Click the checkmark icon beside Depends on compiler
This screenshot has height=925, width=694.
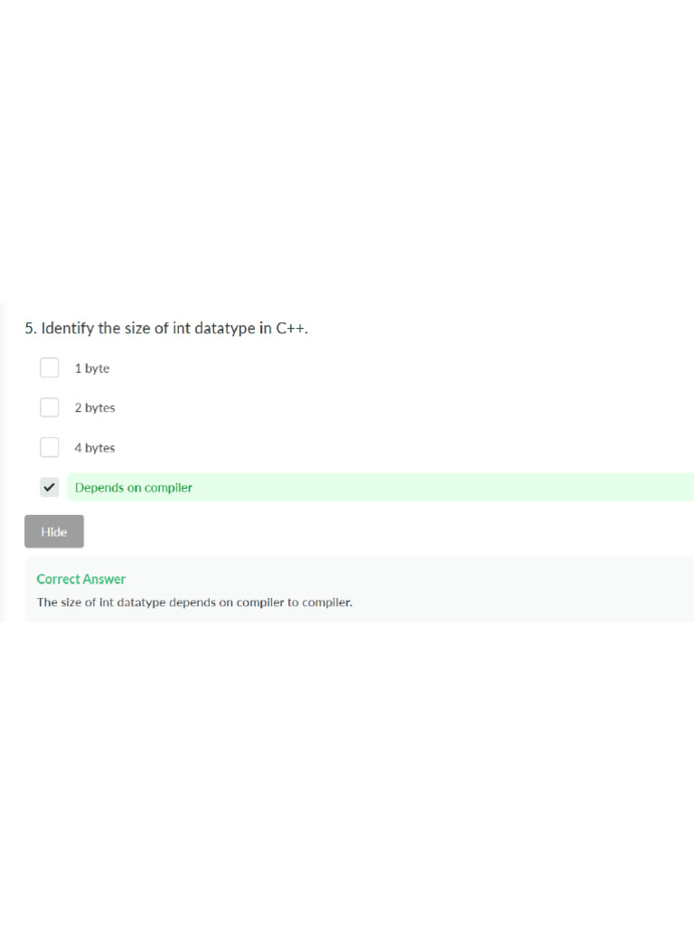point(50,487)
